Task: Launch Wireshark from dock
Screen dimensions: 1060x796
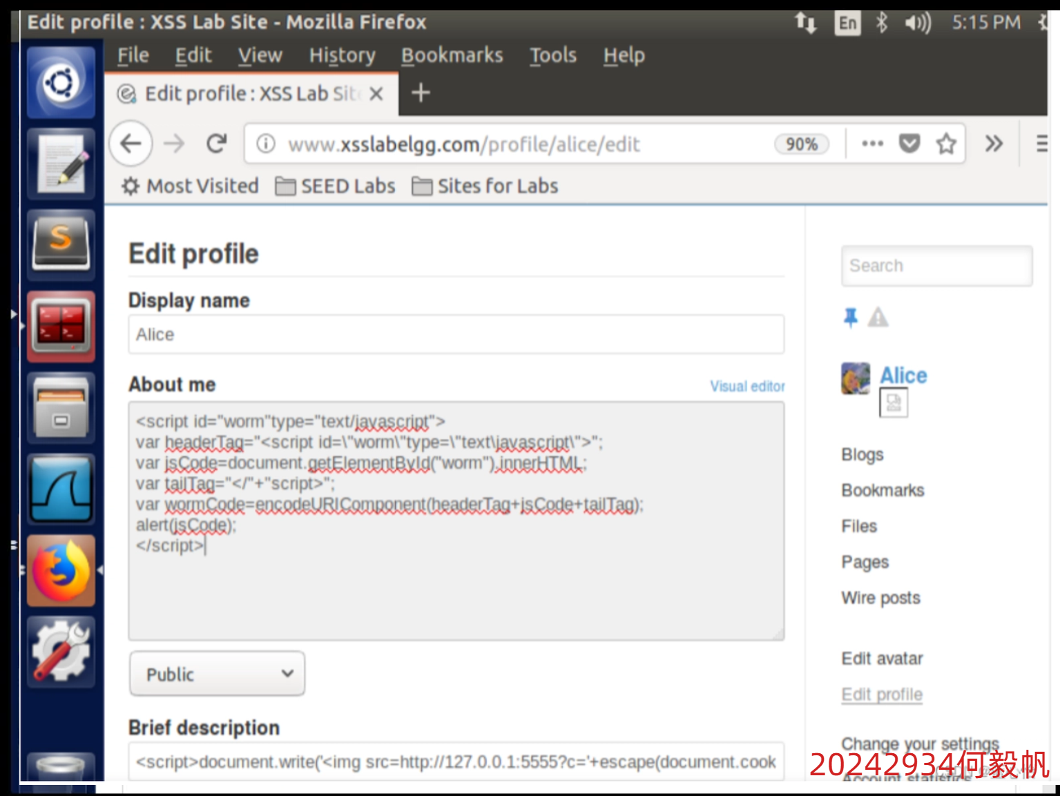Action: click(x=61, y=489)
